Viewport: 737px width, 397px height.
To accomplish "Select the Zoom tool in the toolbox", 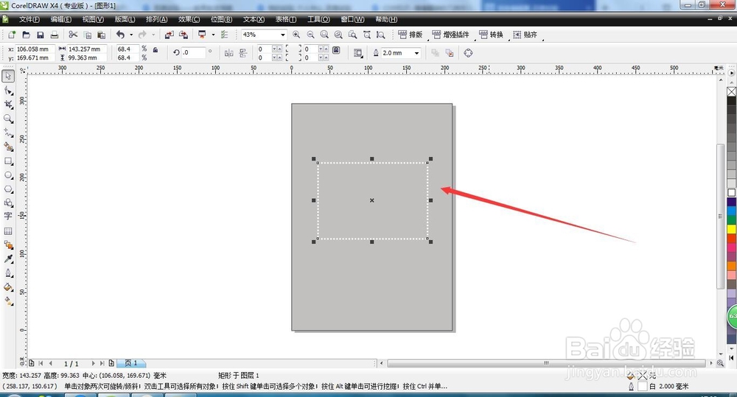I will click(8, 119).
